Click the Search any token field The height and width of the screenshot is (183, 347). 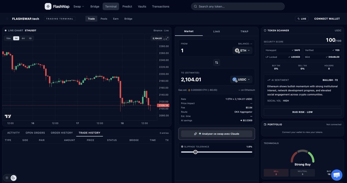[238, 6]
